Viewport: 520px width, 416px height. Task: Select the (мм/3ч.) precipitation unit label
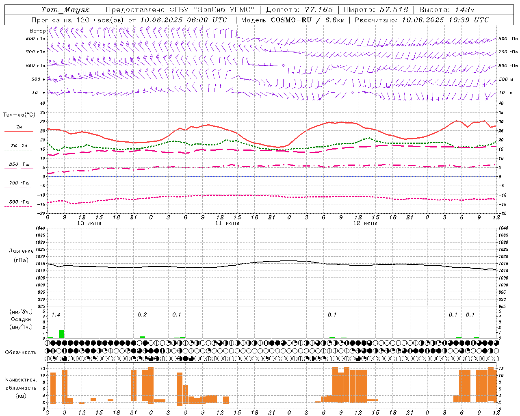pos(21,312)
